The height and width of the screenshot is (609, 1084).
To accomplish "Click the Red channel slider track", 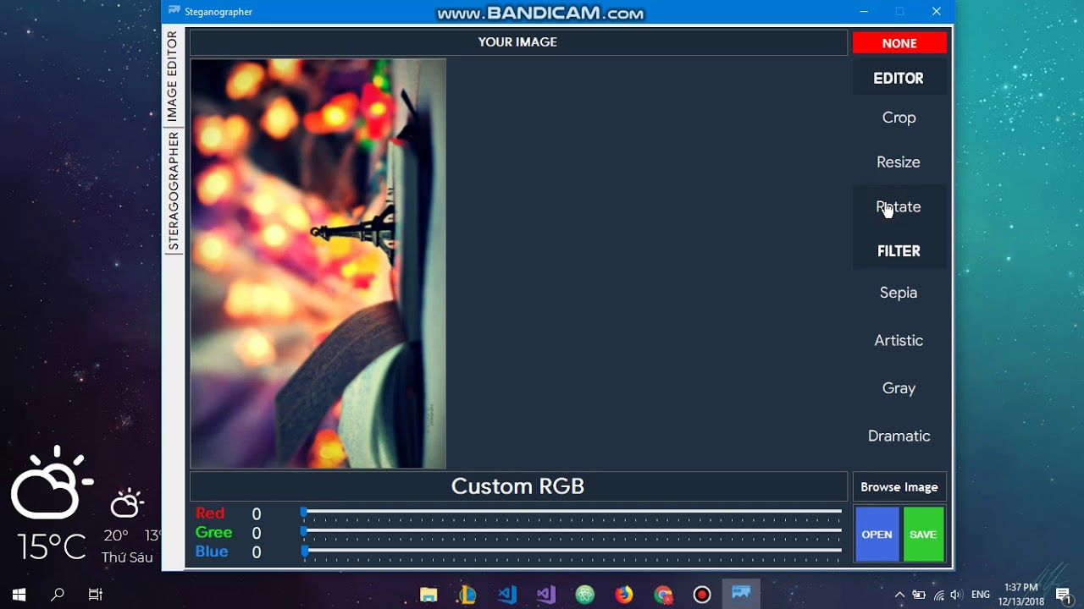I will coord(572,512).
